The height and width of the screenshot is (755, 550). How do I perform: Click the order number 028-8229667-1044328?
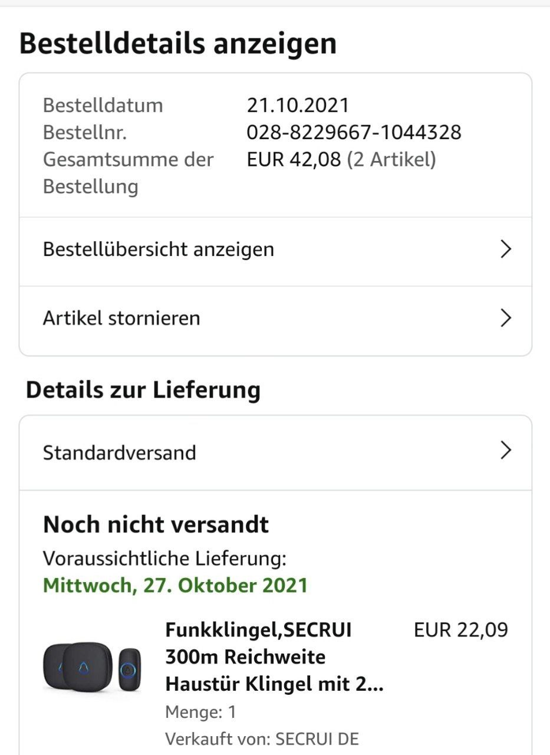pos(354,132)
